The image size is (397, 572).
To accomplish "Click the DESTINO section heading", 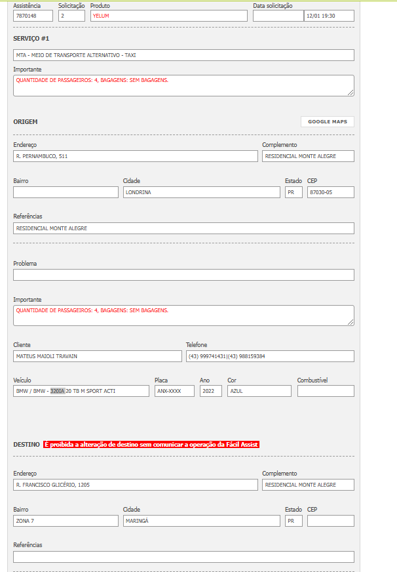I will (27, 445).
